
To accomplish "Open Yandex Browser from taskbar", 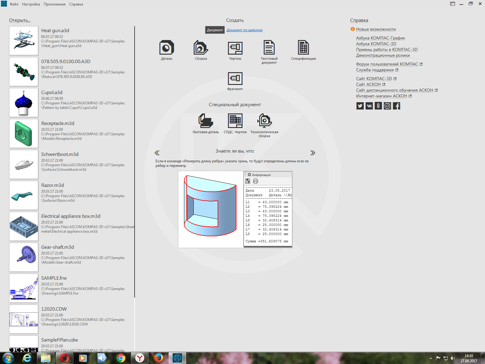I will (140, 358).
